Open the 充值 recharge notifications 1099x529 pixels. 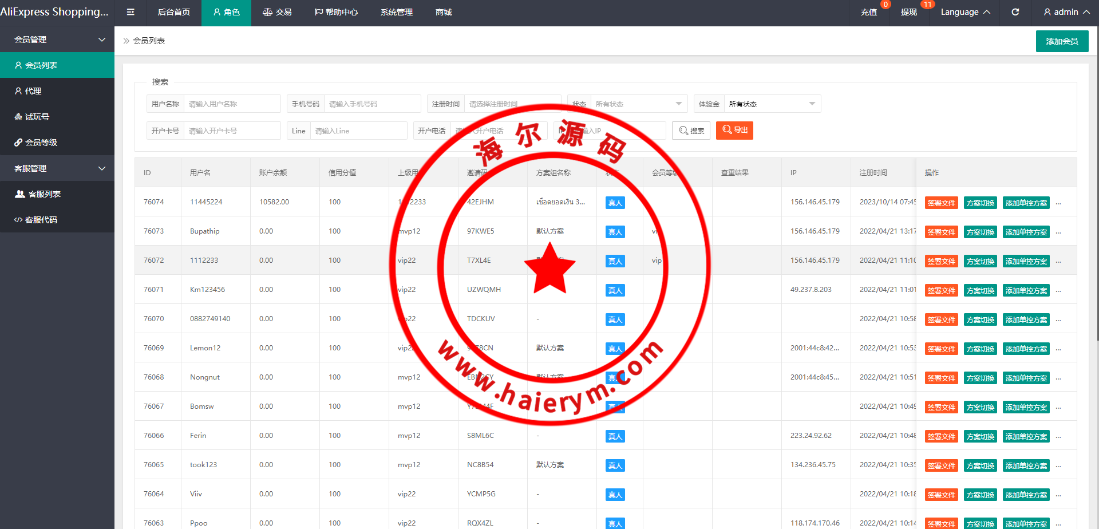(x=868, y=12)
